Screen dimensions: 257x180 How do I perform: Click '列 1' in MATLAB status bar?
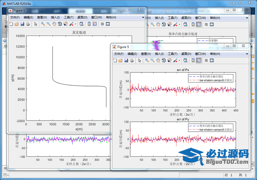[243, 175]
